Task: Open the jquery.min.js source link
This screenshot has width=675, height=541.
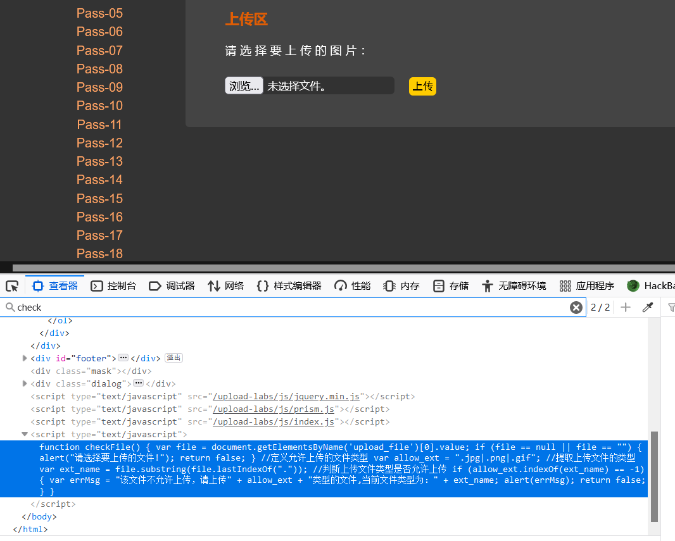Action: [x=286, y=397]
